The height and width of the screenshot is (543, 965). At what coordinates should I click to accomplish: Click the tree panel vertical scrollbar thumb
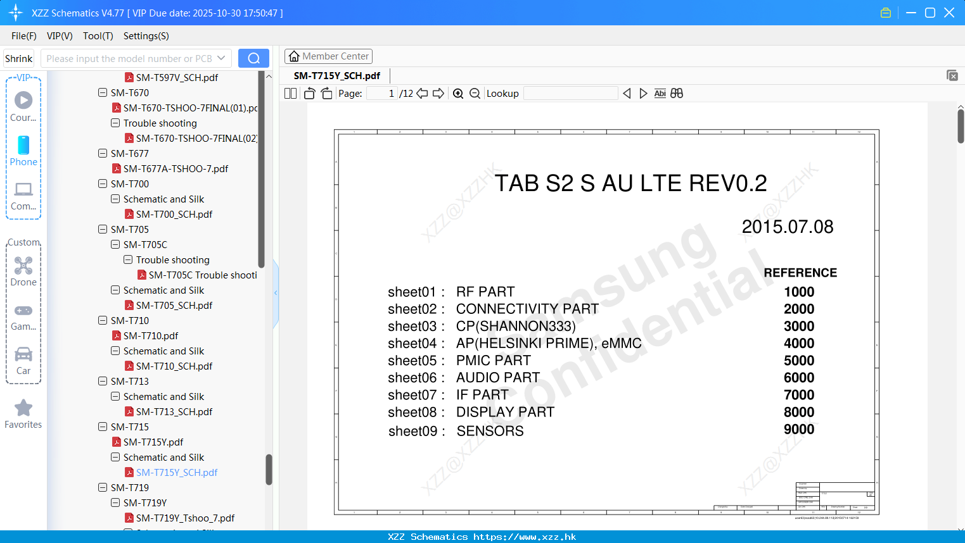click(269, 470)
